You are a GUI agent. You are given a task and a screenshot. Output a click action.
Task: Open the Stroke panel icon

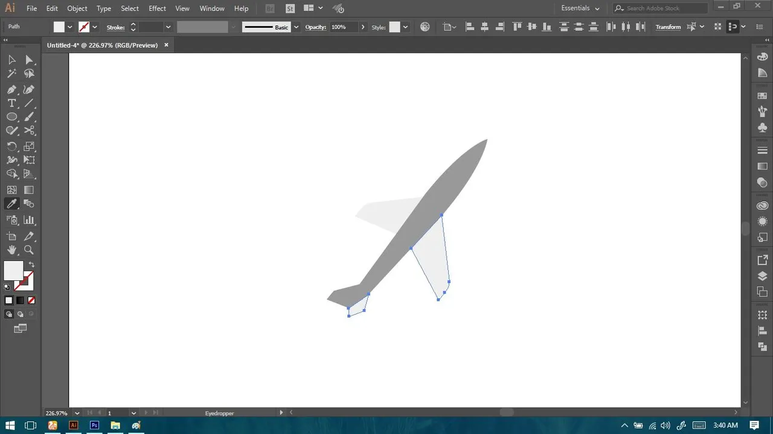tap(762, 150)
